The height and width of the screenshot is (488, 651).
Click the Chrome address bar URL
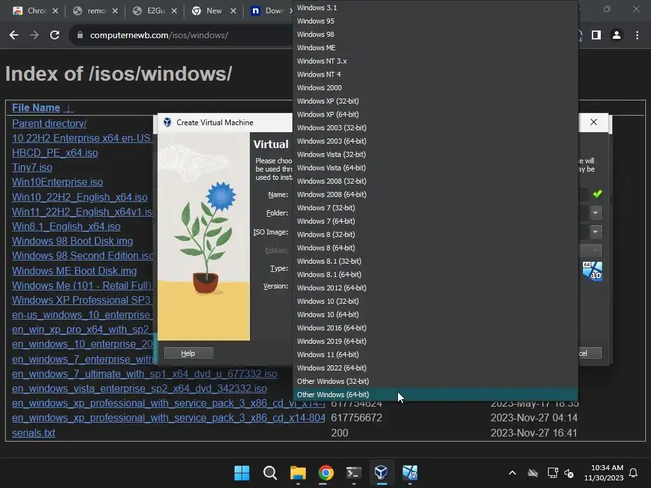click(x=159, y=36)
